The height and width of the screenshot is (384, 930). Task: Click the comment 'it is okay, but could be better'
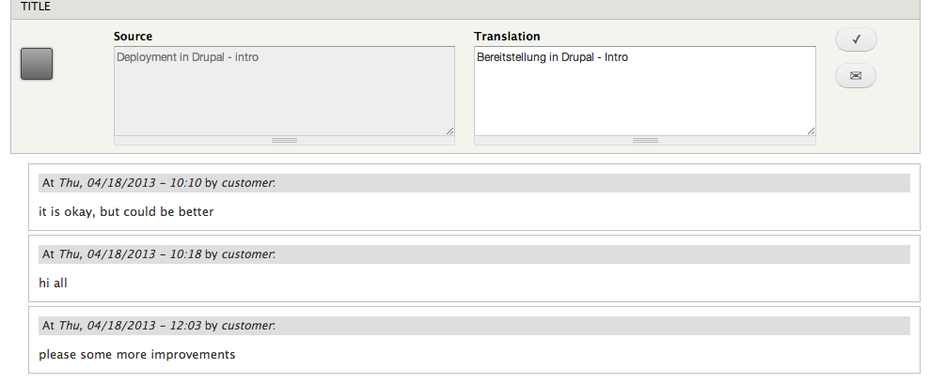126,211
